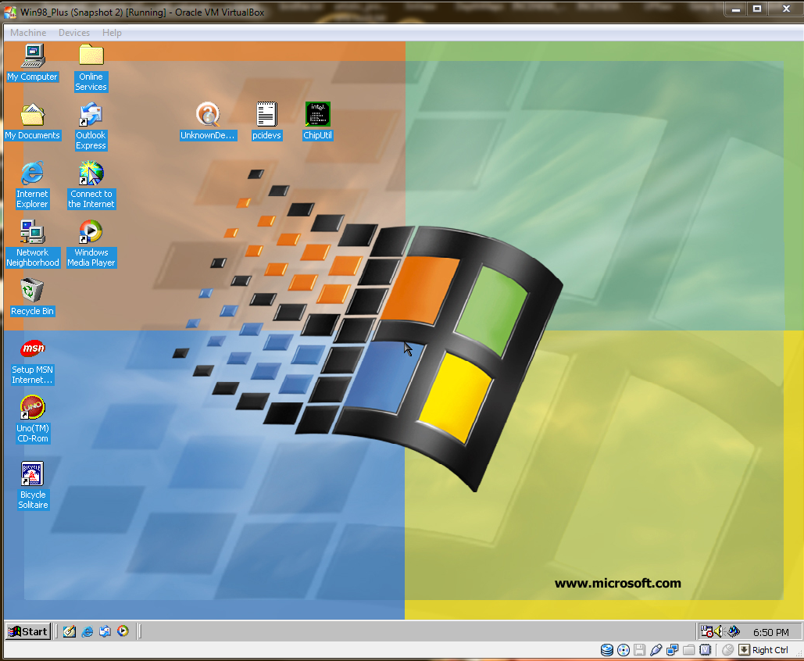Open the Machine menu
The image size is (804, 661).
[28, 33]
